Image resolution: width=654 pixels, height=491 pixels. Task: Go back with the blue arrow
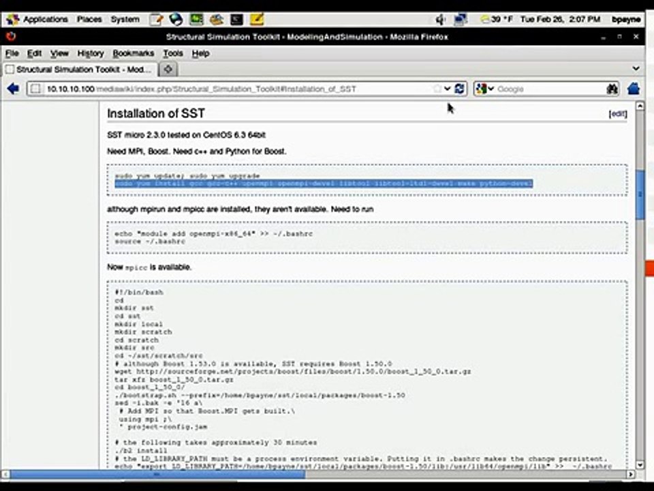[13, 89]
